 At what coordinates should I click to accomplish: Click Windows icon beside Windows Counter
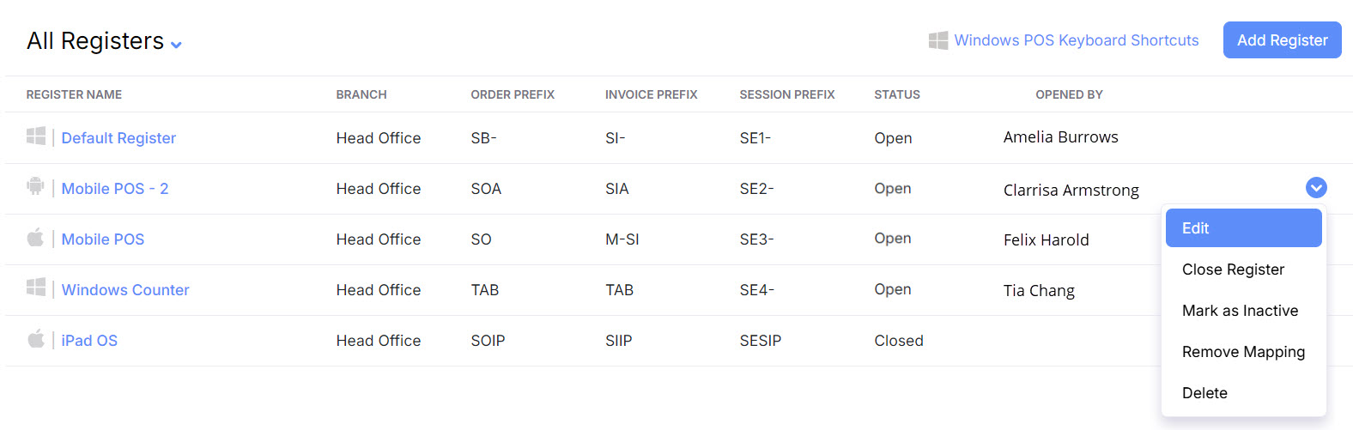coord(36,288)
